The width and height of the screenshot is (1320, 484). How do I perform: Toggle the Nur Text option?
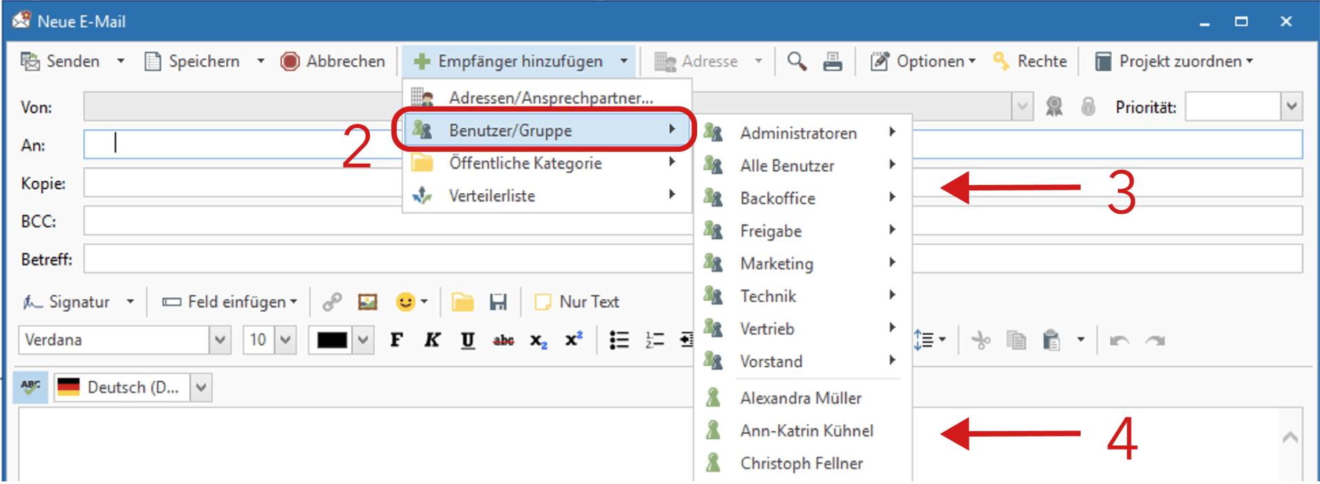point(577,302)
